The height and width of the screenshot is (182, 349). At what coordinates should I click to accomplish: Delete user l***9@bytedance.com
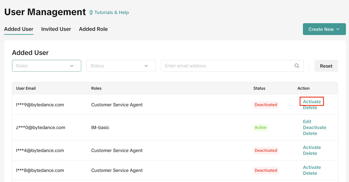click(x=310, y=108)
